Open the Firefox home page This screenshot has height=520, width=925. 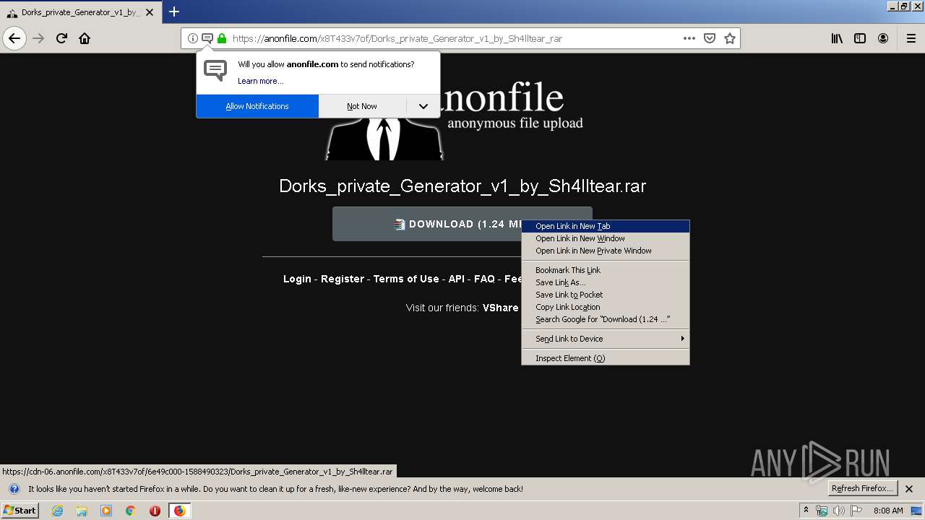point(85,38)
